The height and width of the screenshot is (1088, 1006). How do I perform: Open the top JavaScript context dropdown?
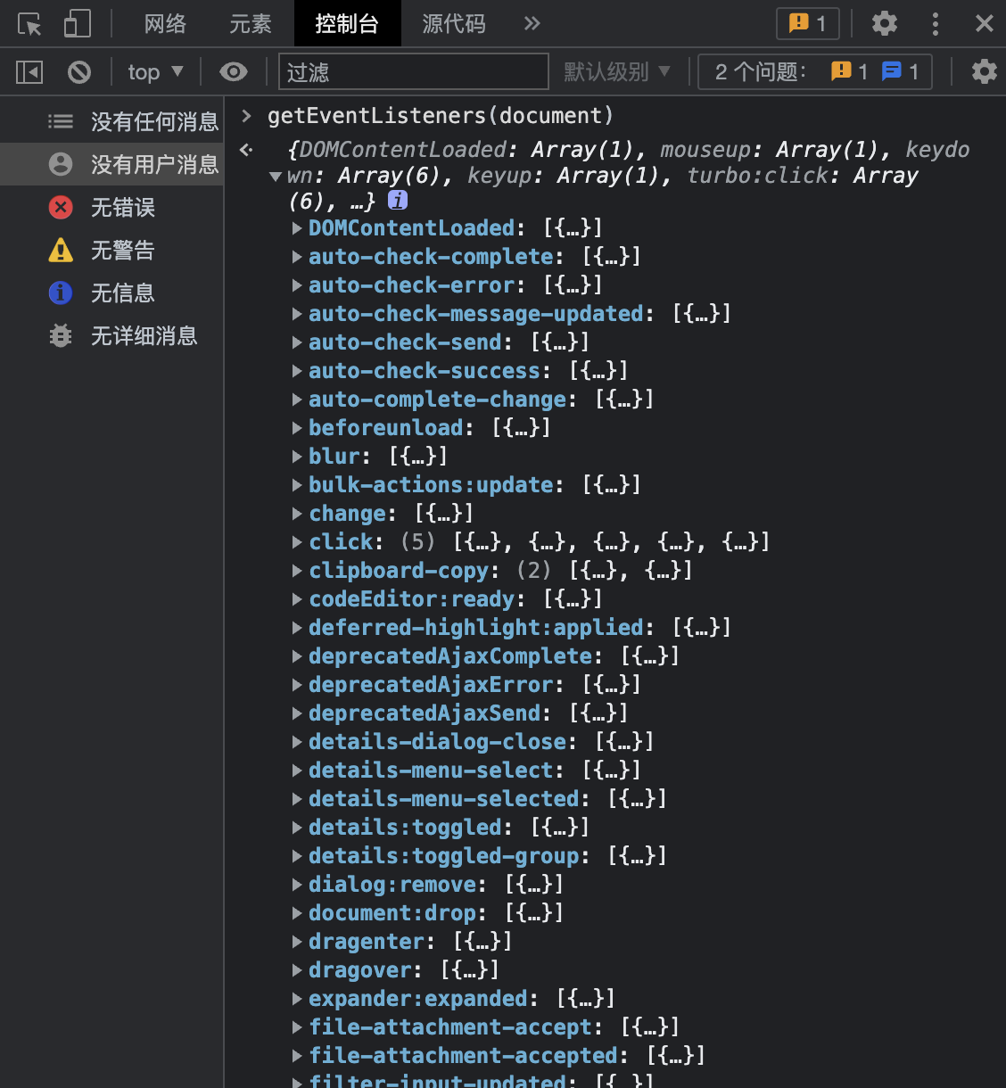155,71
